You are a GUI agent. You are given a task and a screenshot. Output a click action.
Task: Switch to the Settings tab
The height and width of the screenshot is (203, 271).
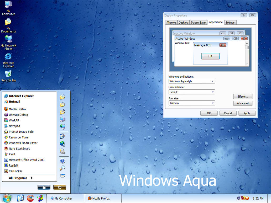pyautogui.click(x=230, y=23)
